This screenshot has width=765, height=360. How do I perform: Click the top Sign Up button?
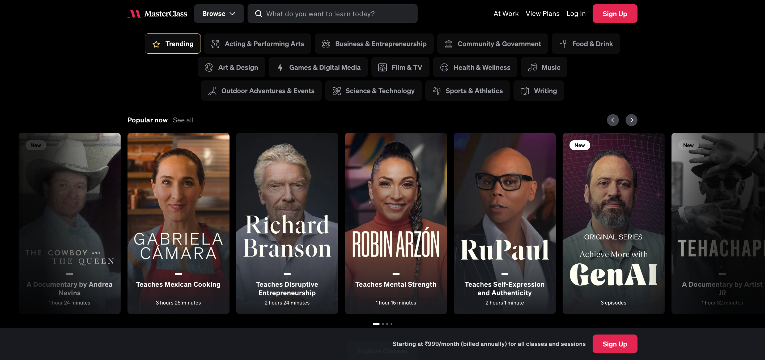click(615, 14)
